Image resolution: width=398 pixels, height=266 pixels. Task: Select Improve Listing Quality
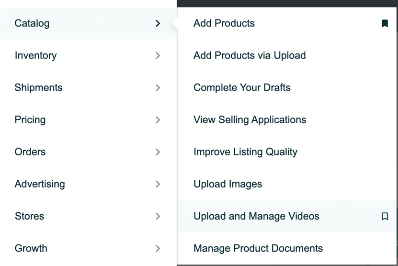(x=245, y=152)
